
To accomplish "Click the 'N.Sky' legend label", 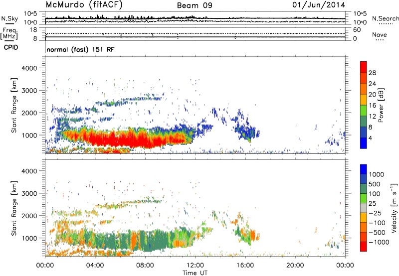I will (x=9, y=18).
